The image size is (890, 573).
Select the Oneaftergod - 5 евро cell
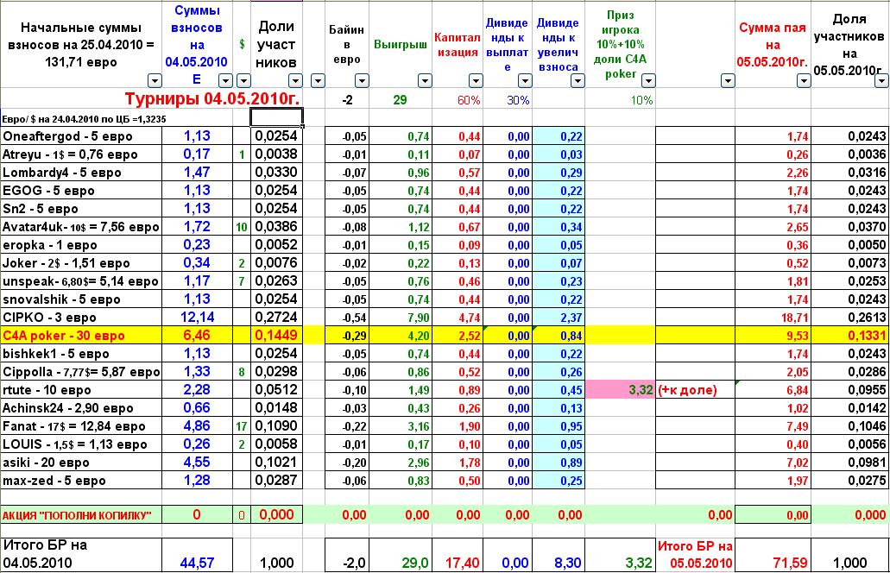82,135
